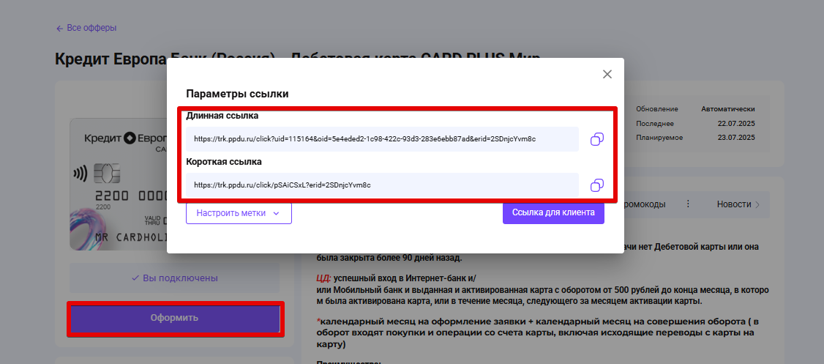
Task: Click the Параметры ссылки heading
Action: click(237, 94)
